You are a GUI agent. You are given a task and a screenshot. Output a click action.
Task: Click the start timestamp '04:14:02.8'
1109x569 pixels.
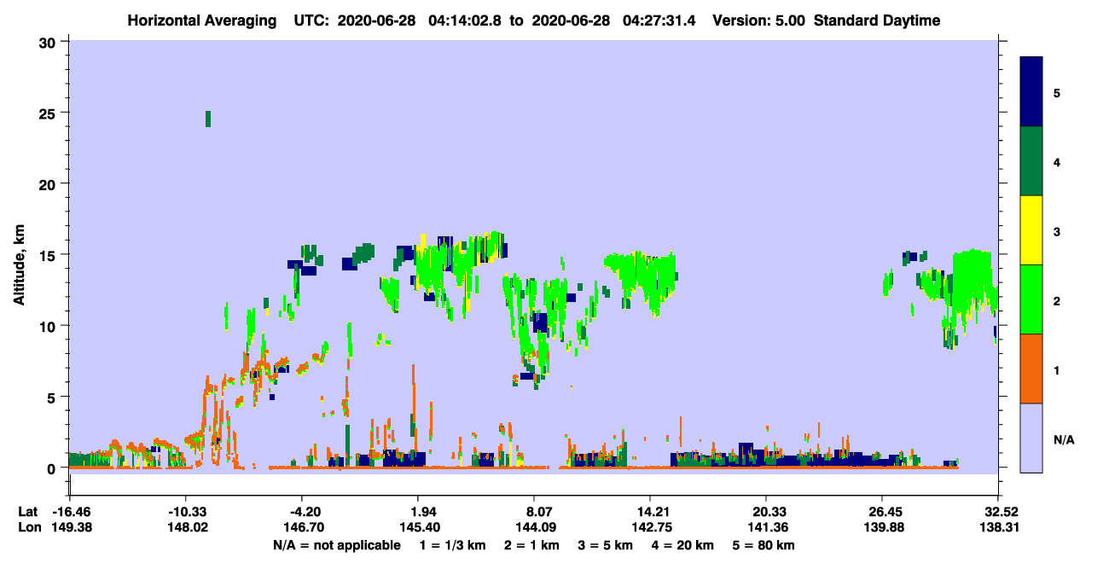[x=463, y=20]
